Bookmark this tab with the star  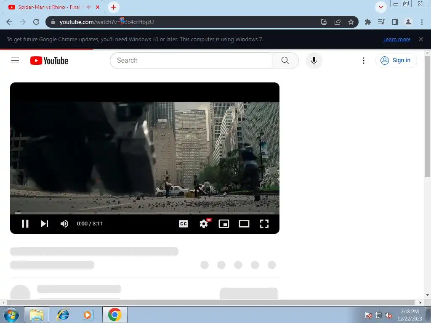click(351, 22)
